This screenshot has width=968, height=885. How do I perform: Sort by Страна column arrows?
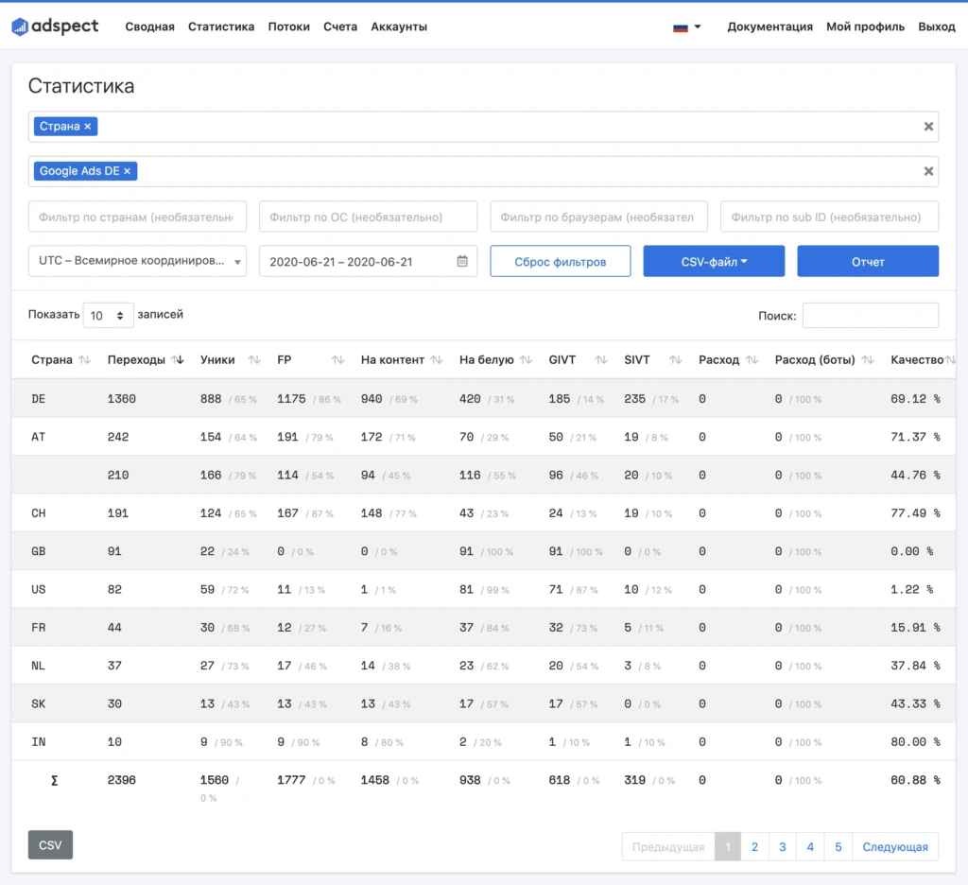pyautogui.click(x=85, y=359)
